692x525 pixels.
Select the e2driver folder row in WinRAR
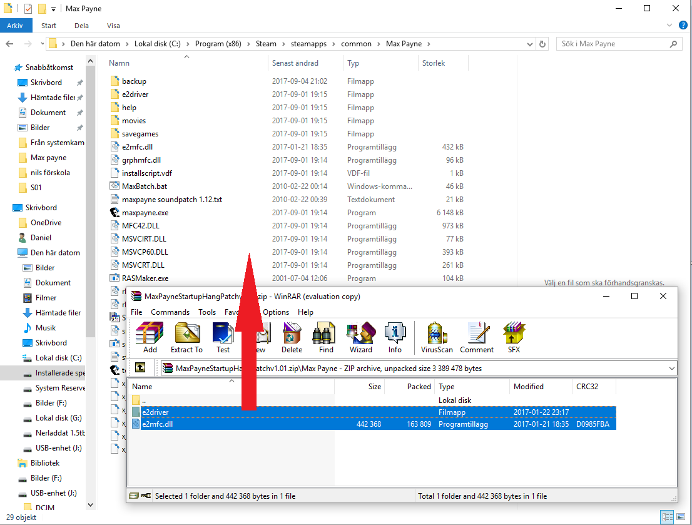(373, 412)
